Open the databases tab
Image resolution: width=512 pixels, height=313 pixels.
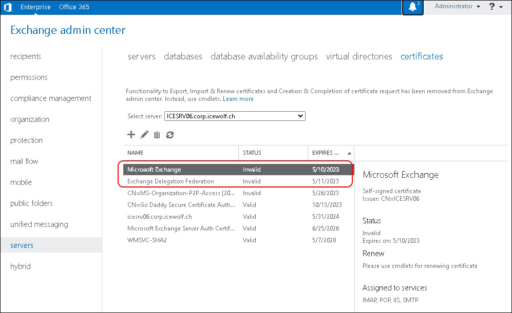(183, 56)
